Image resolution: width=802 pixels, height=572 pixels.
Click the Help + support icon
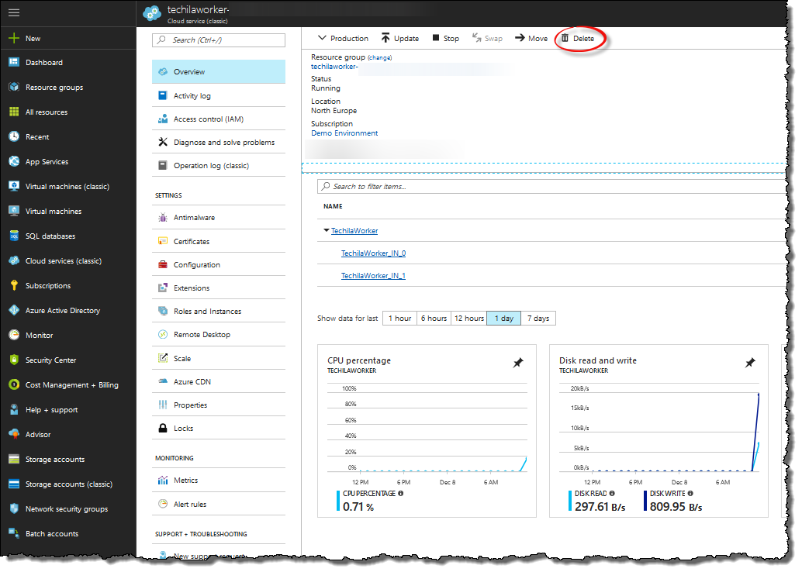[14, 409]
